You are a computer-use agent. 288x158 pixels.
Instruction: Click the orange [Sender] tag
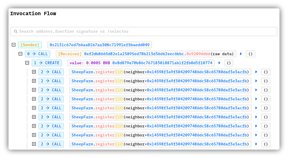pyautogui.click(x=30, y=45)
